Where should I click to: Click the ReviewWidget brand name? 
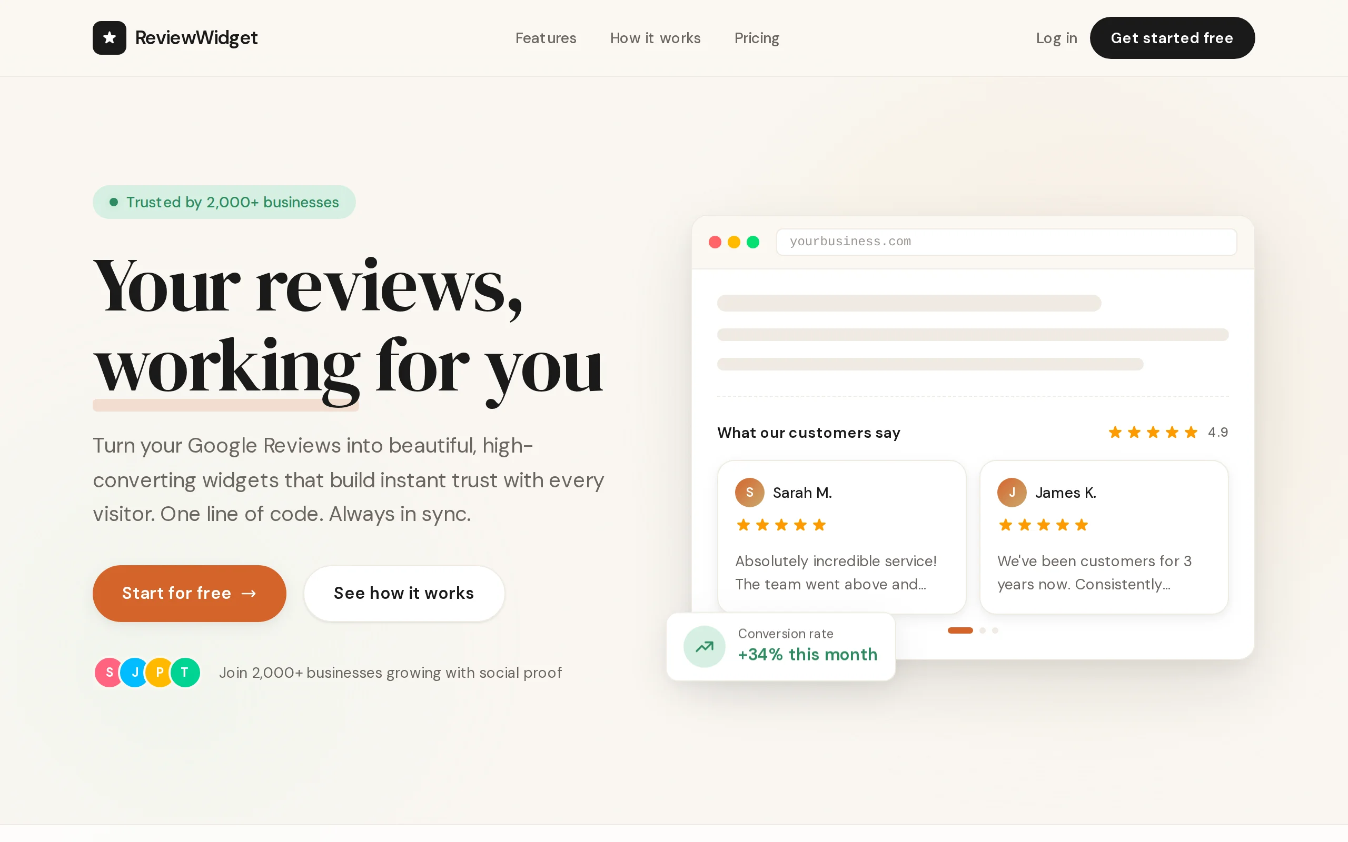[196, 38]
